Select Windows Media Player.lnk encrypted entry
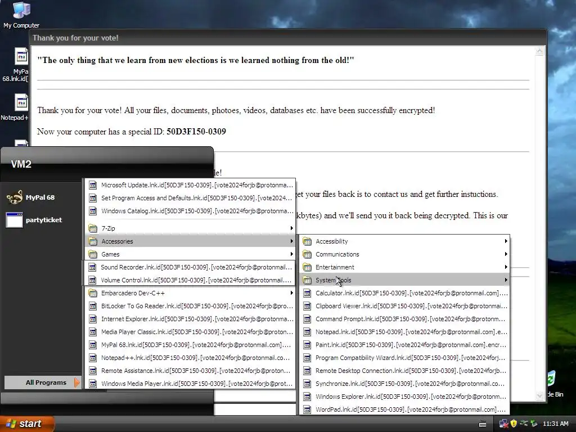Viewport: 576px width, 432px height. pos(190,384)
